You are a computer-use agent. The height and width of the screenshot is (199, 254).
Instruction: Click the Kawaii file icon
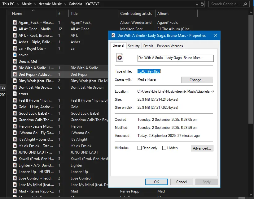pyautogui.click(x=15, y=159)
